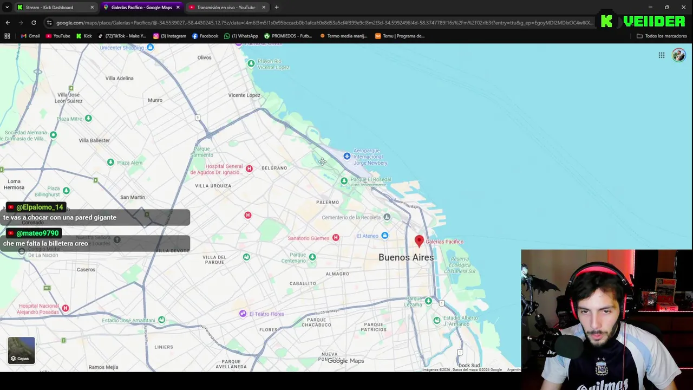Click the Sociedad Alemana de Gimnasia marker
Viewport: 693px width, 390px height.
(53, 134)
